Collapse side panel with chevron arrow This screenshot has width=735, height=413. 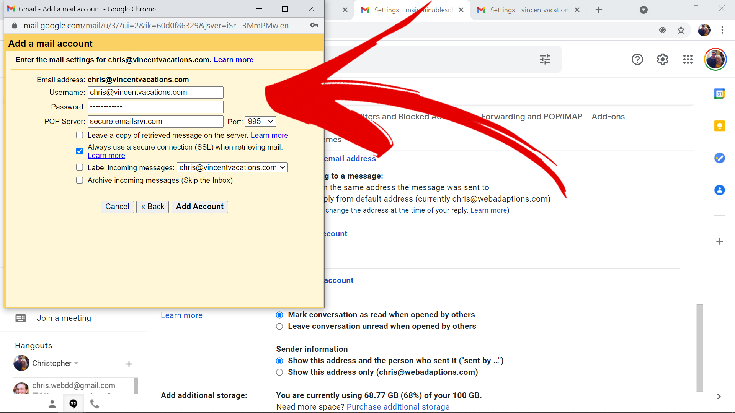(x=719, y=397)
